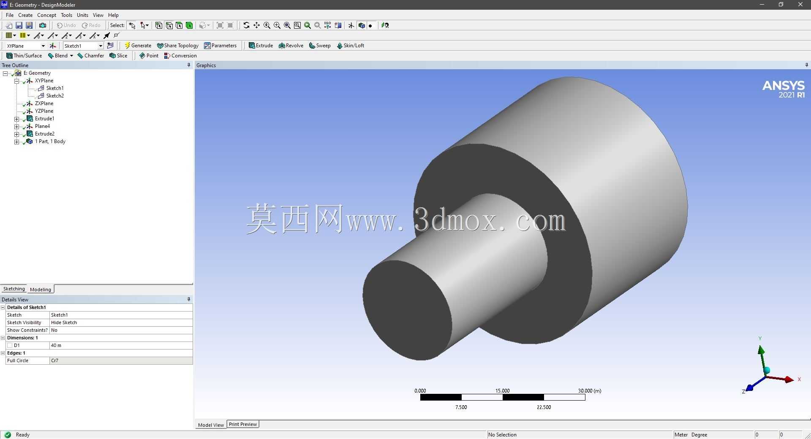Click the Chamfer button
The width and height of the screenshot is (811, 439).
click(x=91, y=56)
